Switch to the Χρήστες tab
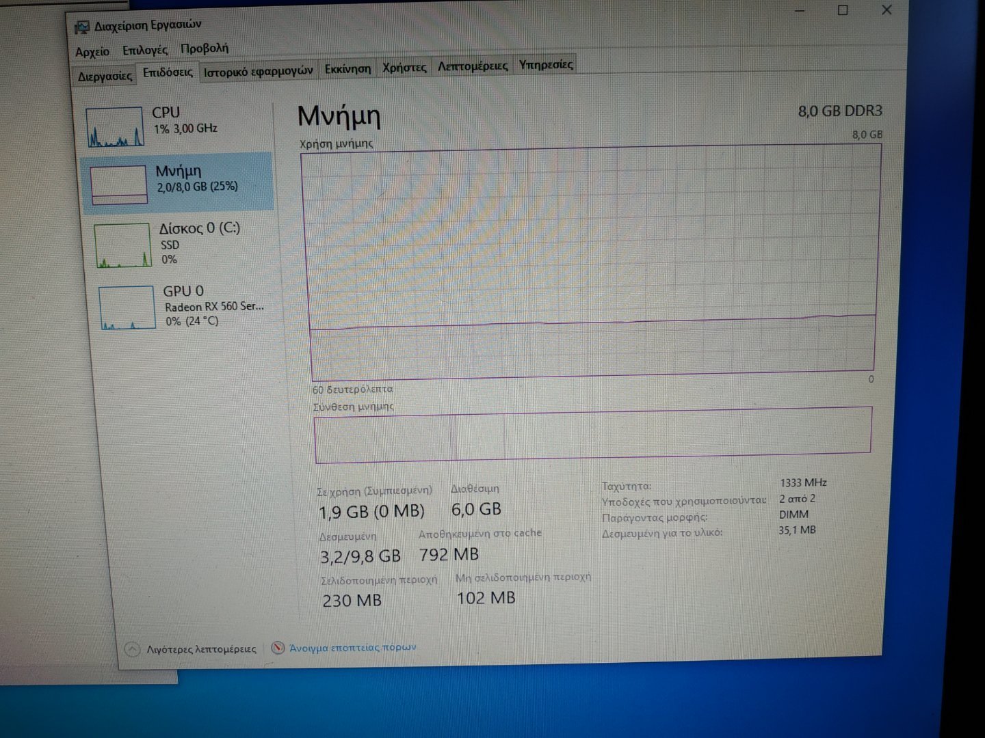 click(404, 67)
